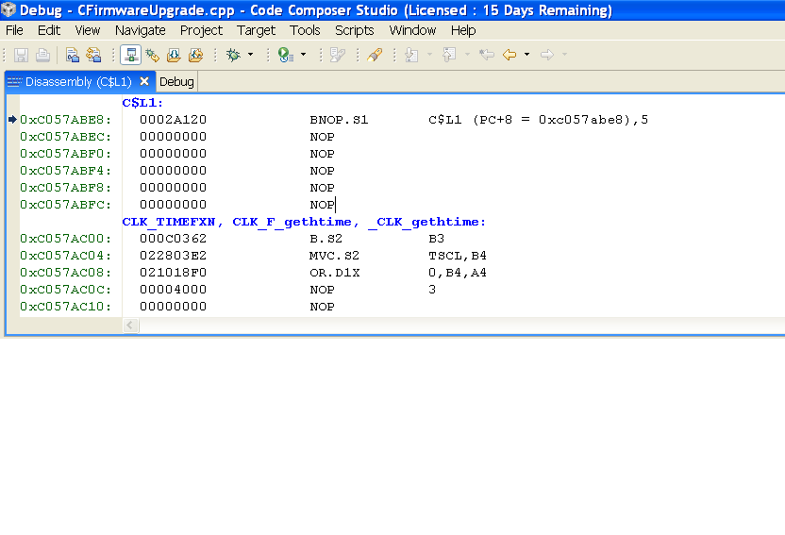Open the Tools menu
Image resolution: width=785 pixels, height=535 pixels.
click(x=305, y=30)
